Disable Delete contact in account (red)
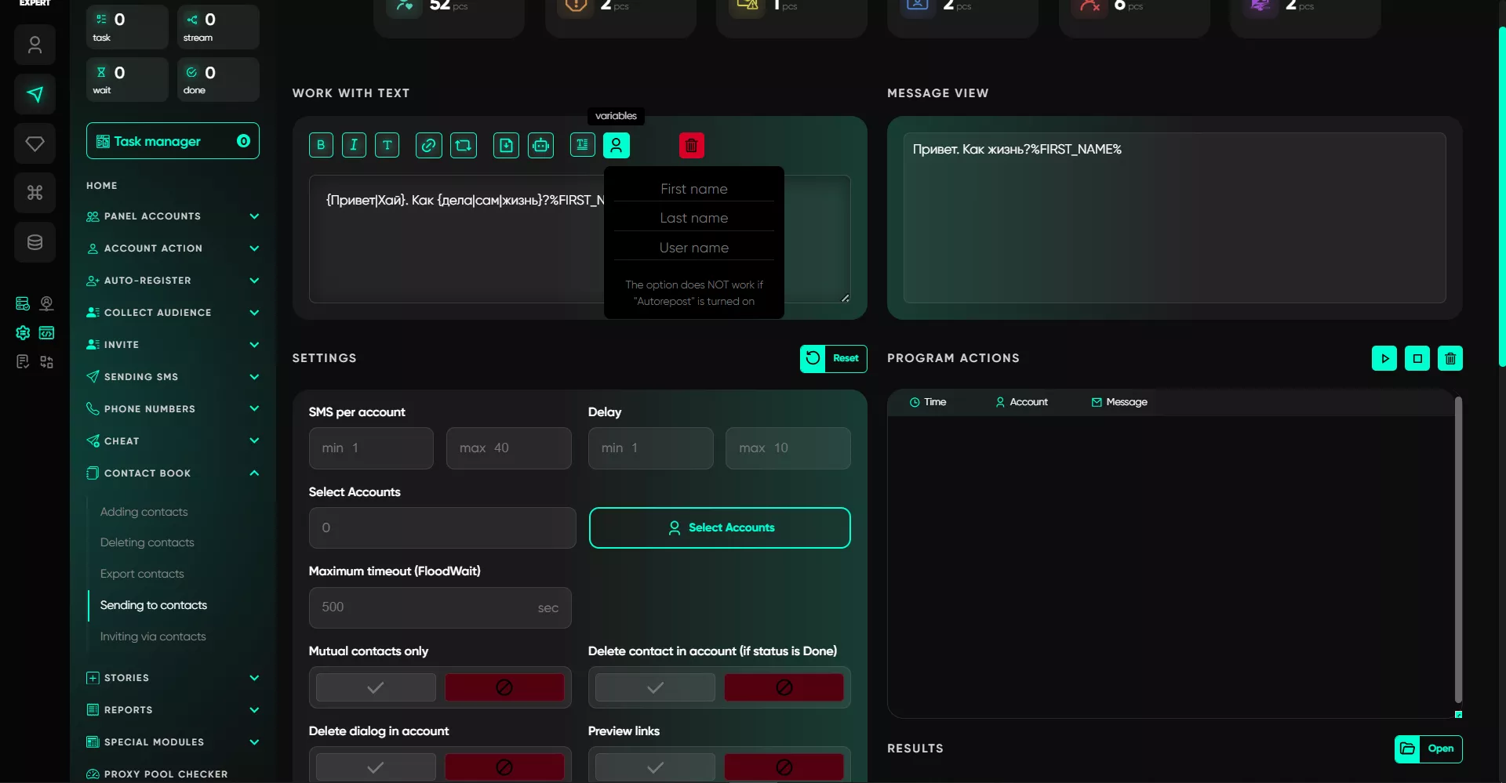 pyautogui.click(x=784, y=687)
